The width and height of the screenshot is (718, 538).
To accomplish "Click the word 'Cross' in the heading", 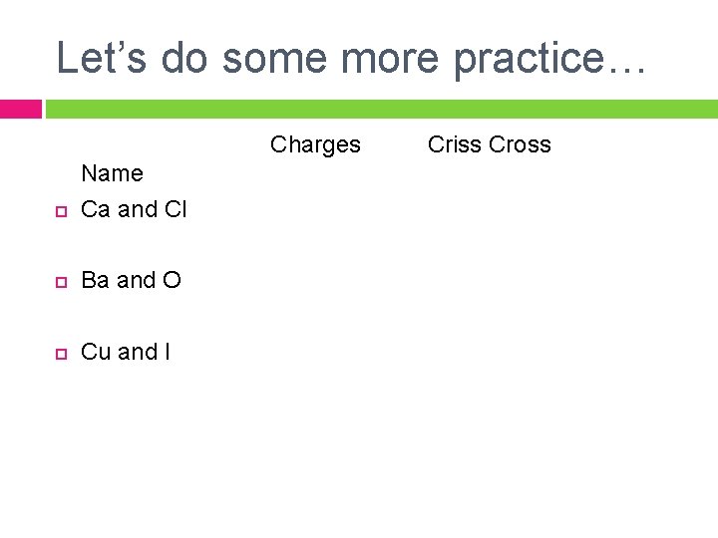I will [519, 145].
